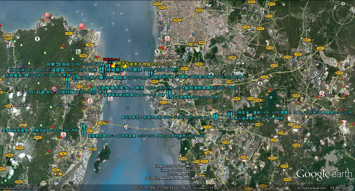Click the P207 road shield
355x191 pixels.
pyautogui.click(x=177, y=20)
